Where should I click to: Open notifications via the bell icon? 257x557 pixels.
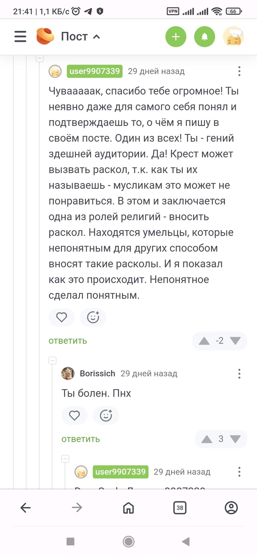[x=204, y=36]
